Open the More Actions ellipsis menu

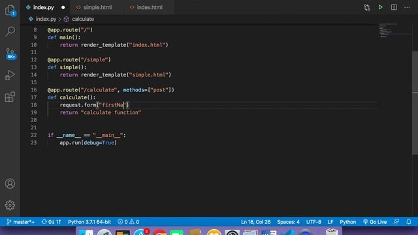(x=407, y=7)
